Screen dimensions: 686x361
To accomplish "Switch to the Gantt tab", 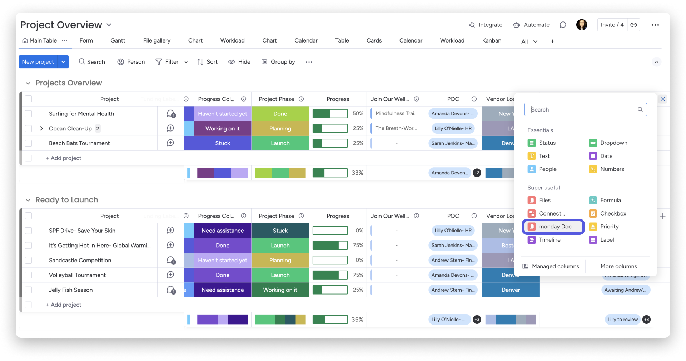I will click(x=118, y=40).
